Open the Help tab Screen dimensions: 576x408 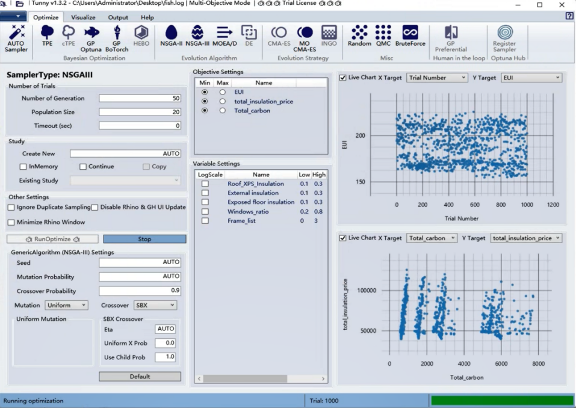(x=147, y=17)
